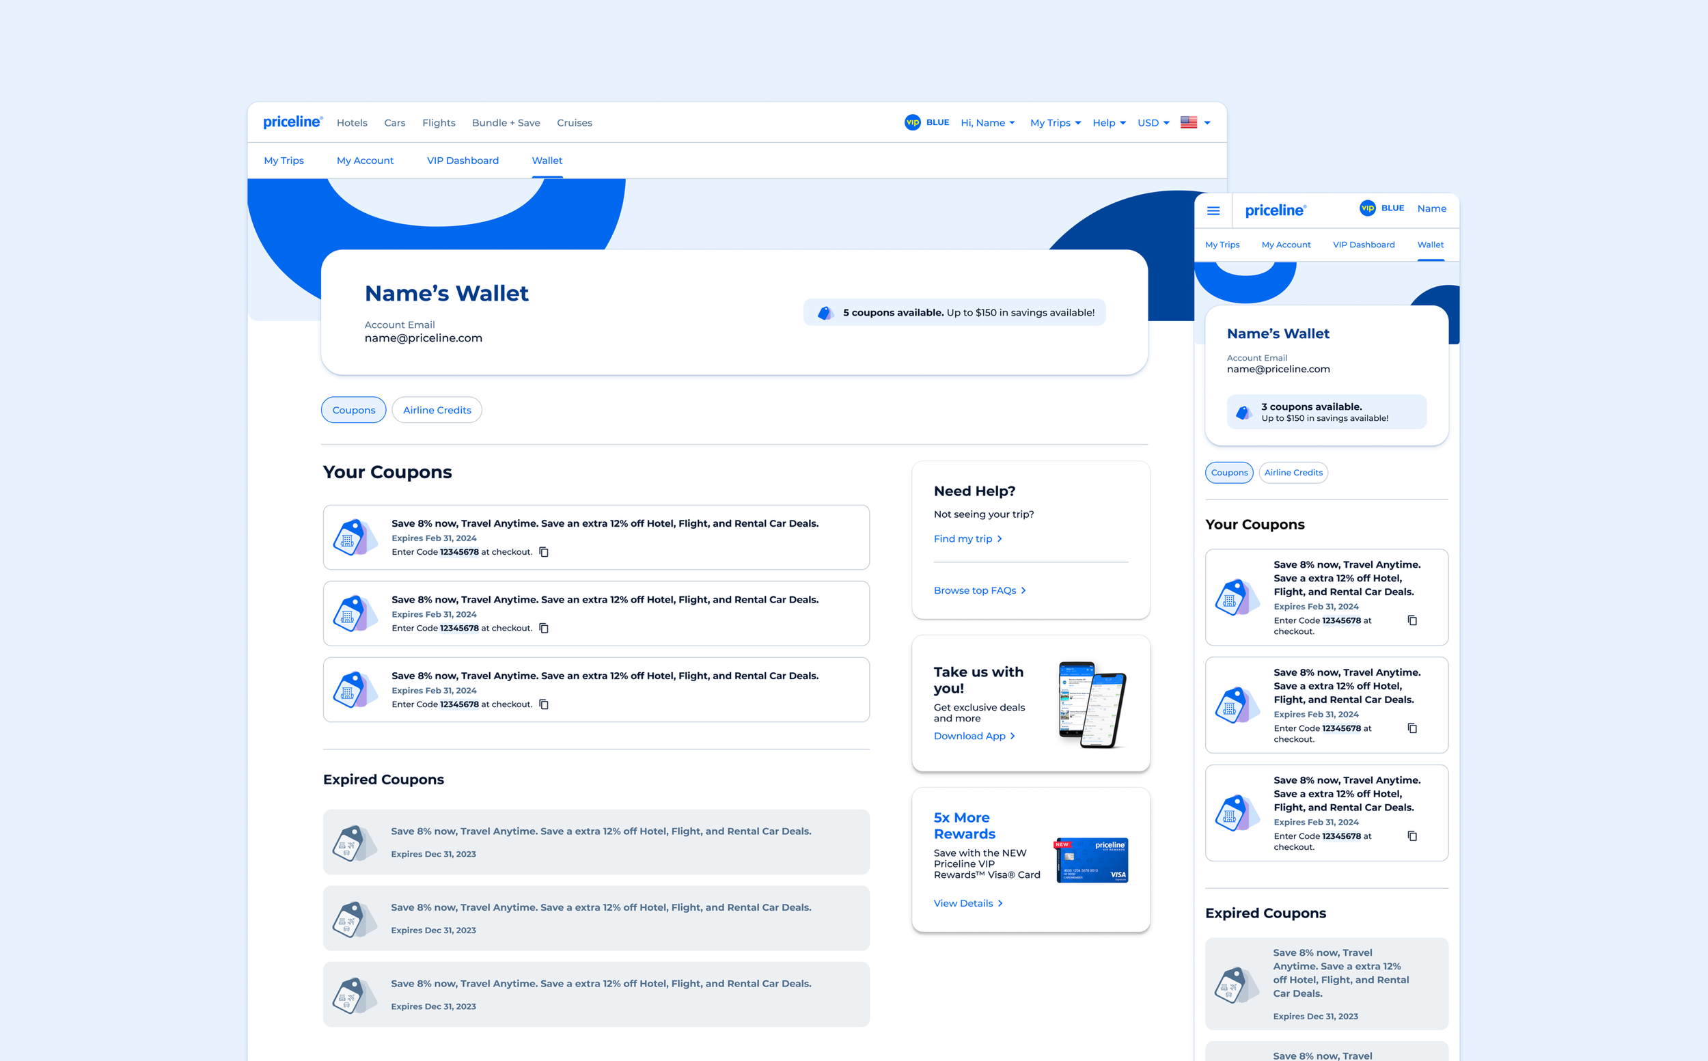
Task: Click gray tag icon of third expired desktop coupon
Action: pyautogui.click(x=355, y=995)
